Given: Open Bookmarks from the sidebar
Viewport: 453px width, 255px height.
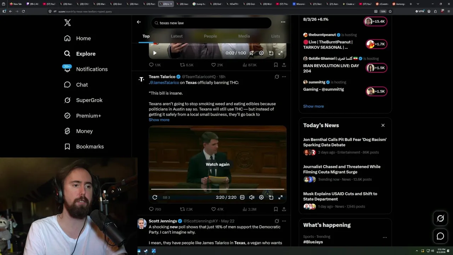Looking at the screenshot, I should (84, 147).
